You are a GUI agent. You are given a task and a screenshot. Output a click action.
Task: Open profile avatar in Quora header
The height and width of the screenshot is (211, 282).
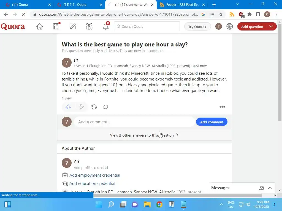click(x=218, y=27)
